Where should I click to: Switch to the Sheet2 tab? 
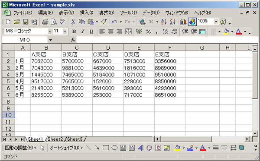(x=55, y=139)
